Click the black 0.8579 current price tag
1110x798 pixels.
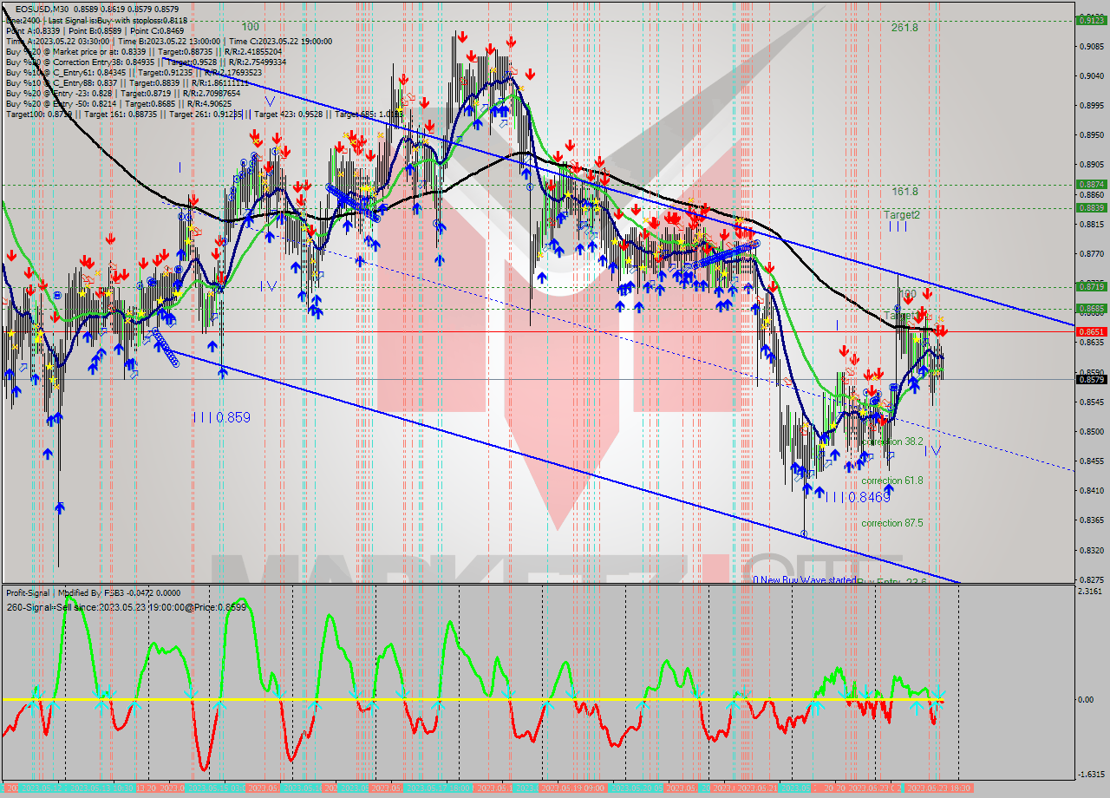(x=1090, y=379)
